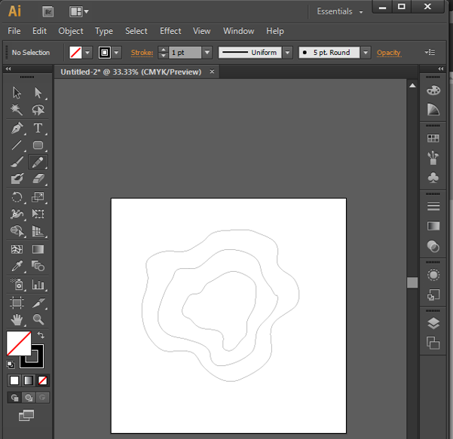Activate the Eyedropper tool
The image size is (453, 439).
[x=17, y=267]
